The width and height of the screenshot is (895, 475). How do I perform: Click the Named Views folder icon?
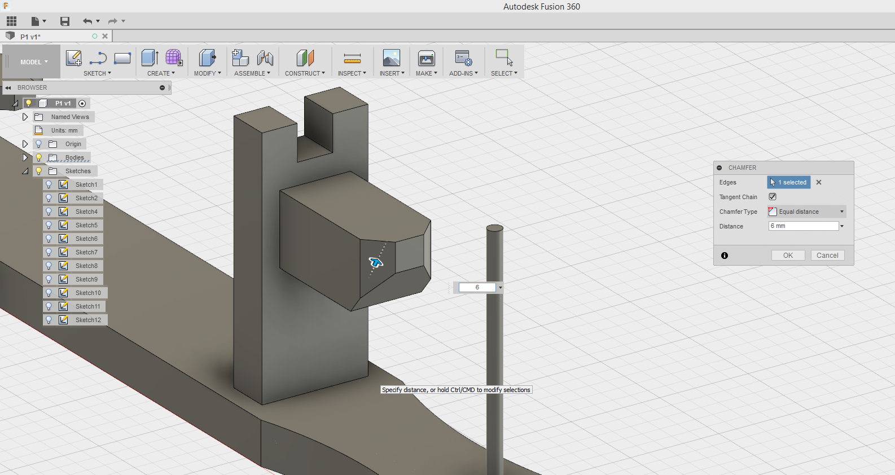pyautogui.click(x=39, y=117)
